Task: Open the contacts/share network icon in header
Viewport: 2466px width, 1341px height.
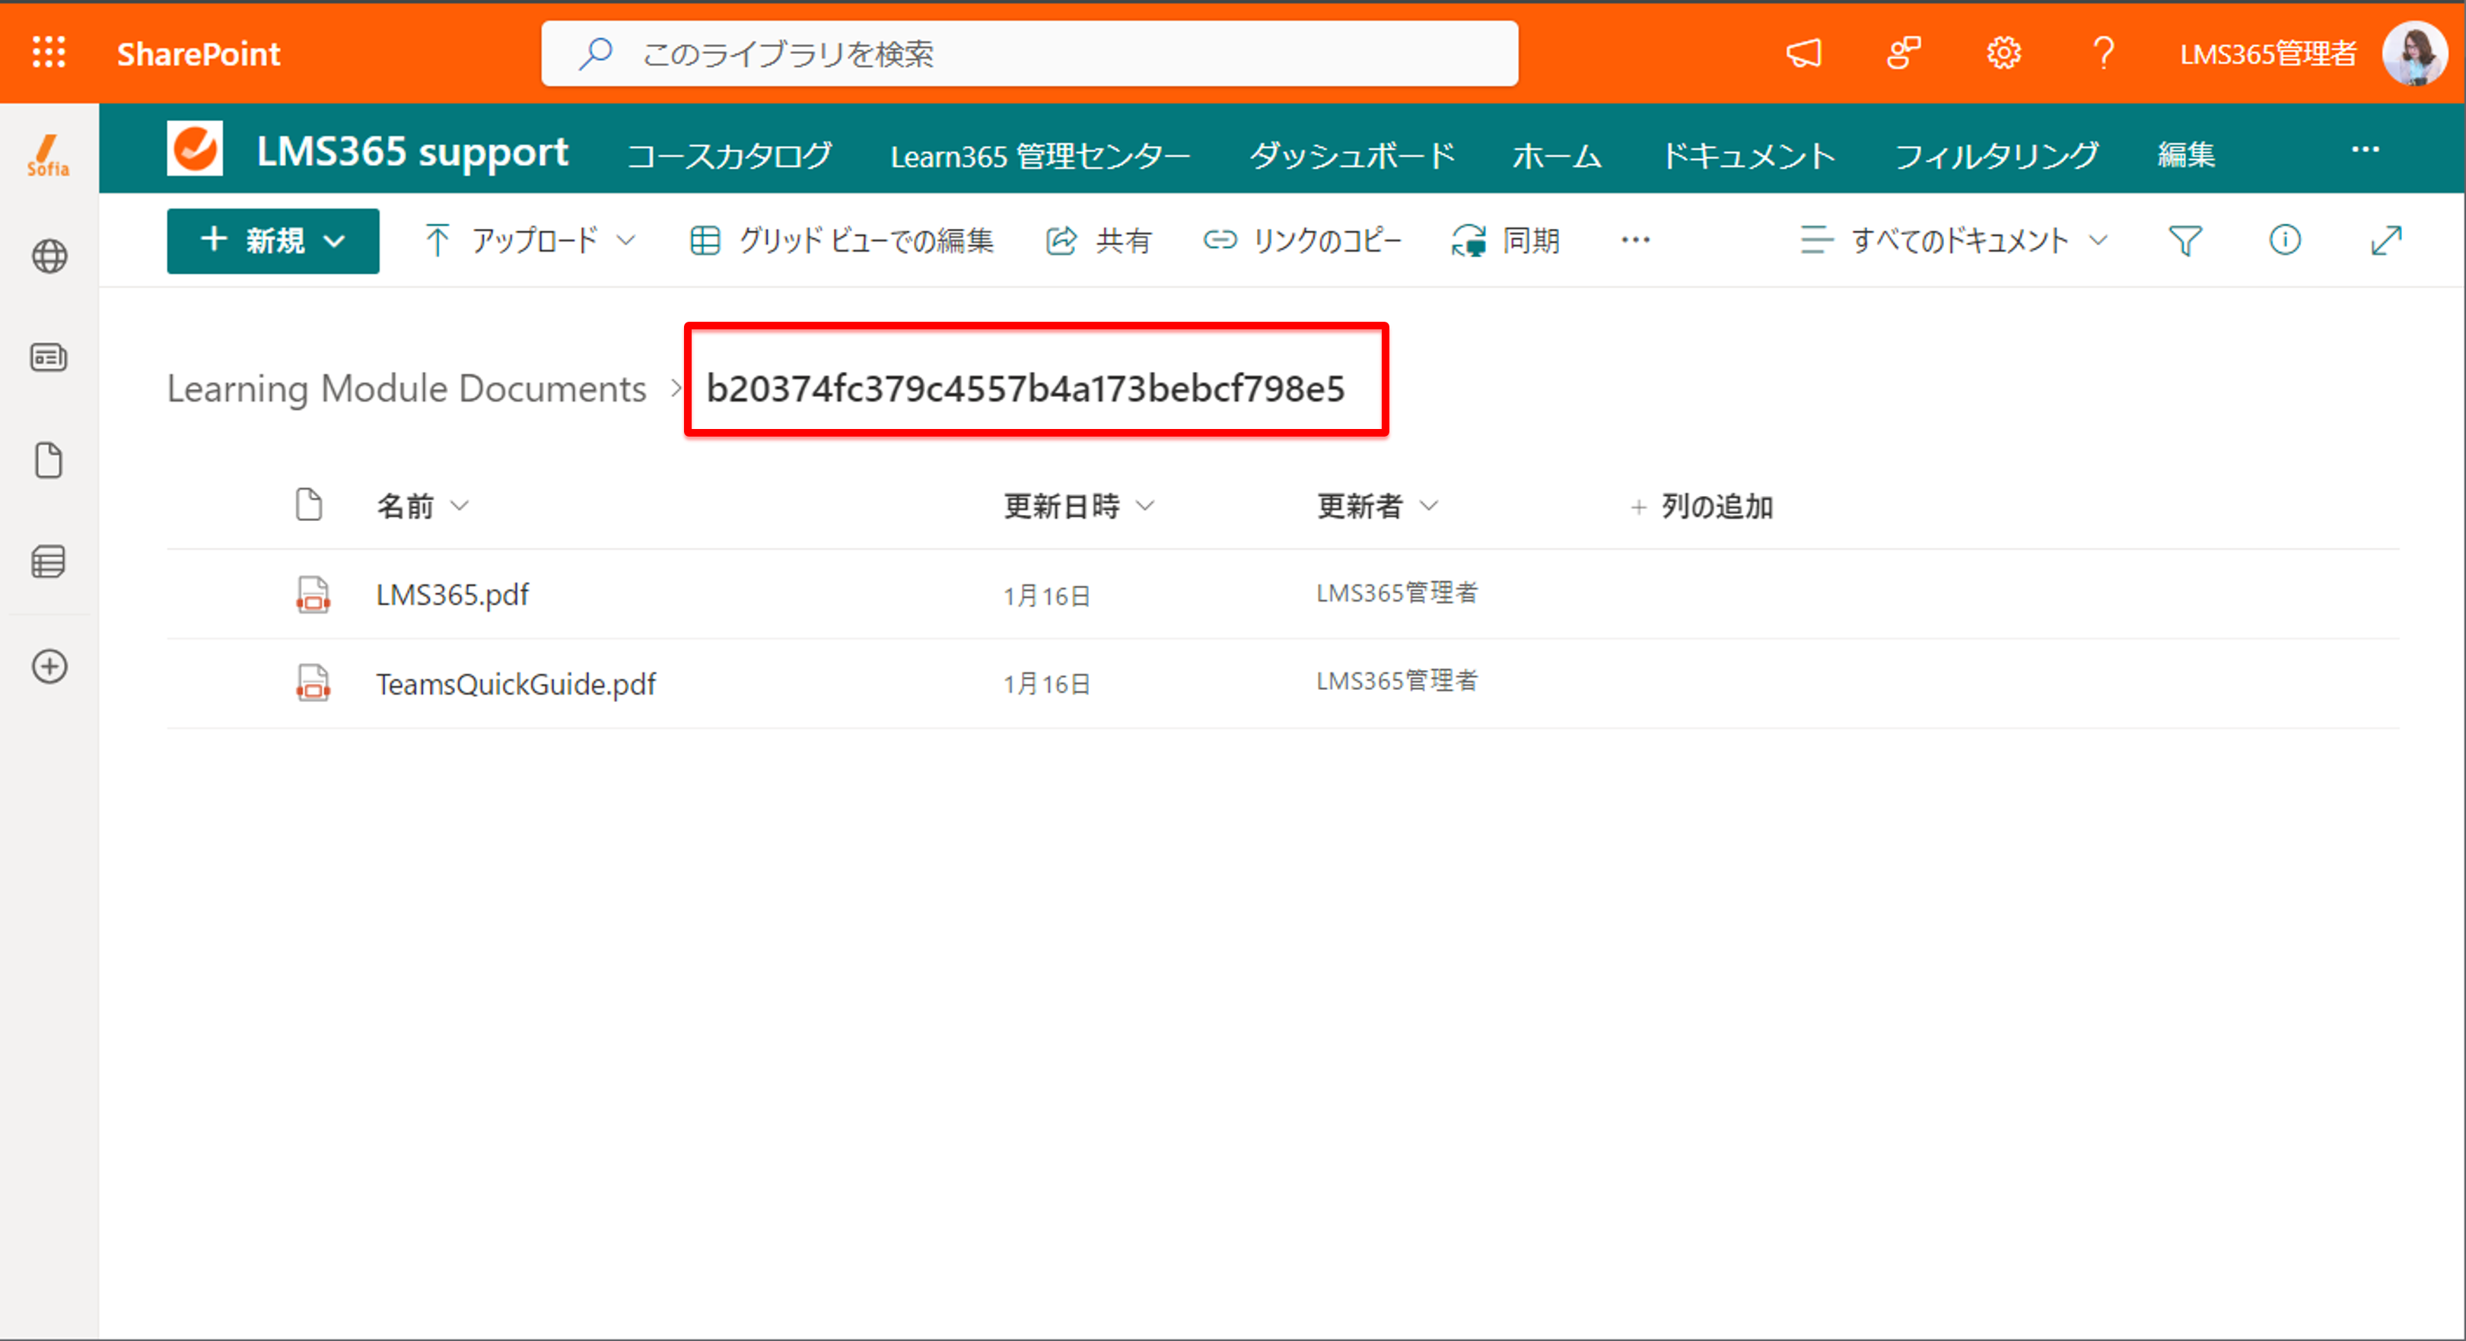Action: coord(1903,52)
